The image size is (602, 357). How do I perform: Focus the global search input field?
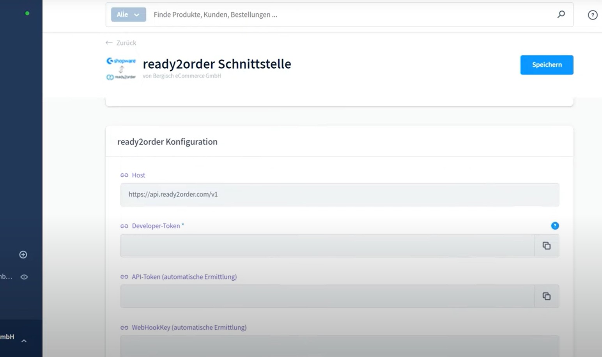(x=351, y=15)
